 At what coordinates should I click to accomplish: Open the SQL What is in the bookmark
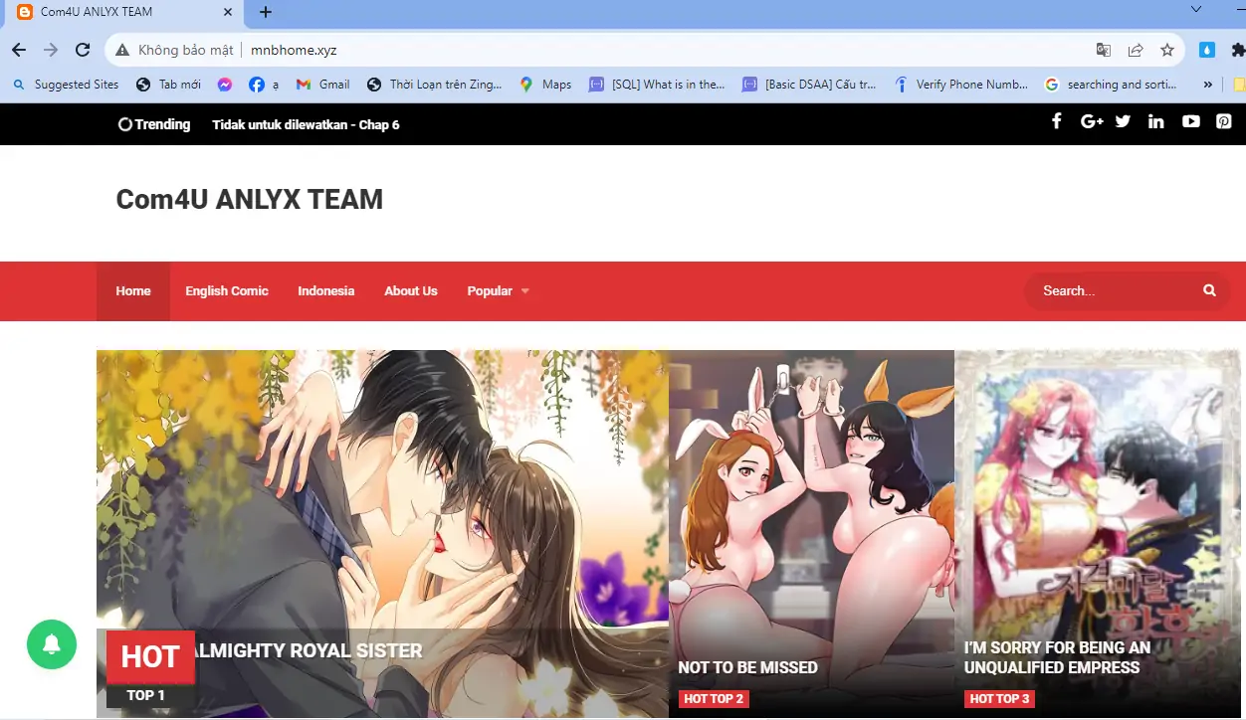[657, 85]
